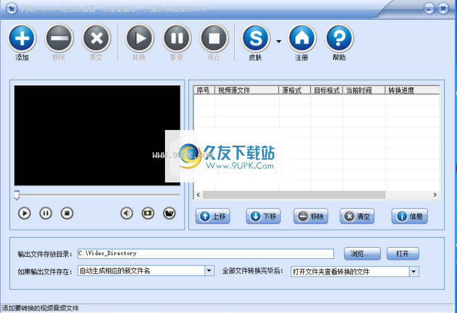Click the Clear (清空) toolbar icon

pyautogui.click(x=96, y=38)
